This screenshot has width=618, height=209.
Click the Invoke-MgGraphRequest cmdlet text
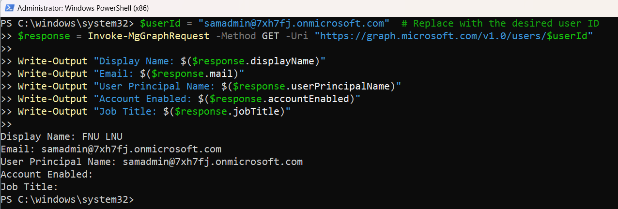149,36
